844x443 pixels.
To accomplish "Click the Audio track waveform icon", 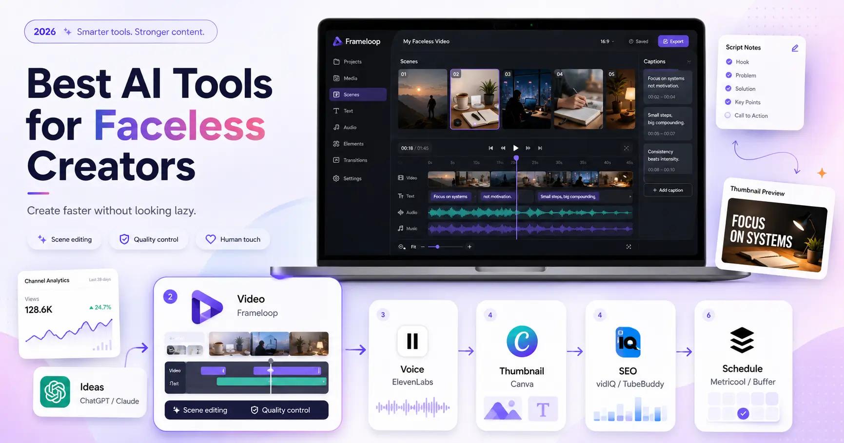I will pyautogui.click(x=401, y=212).
